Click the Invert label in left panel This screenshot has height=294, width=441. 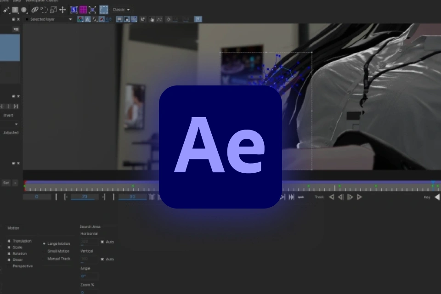[8, 115]
